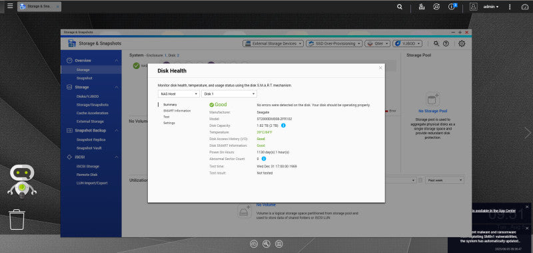Click the add volume disk icon
Screen dimensions: 533x253
click(245, 211)
